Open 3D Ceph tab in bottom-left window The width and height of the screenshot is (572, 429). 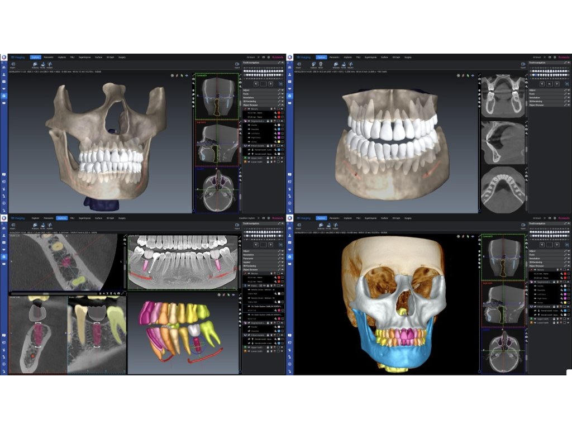click(x=110, y=218)
